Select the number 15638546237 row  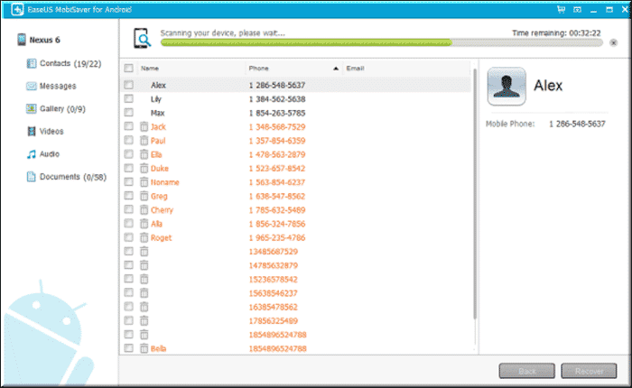(274, 293)
